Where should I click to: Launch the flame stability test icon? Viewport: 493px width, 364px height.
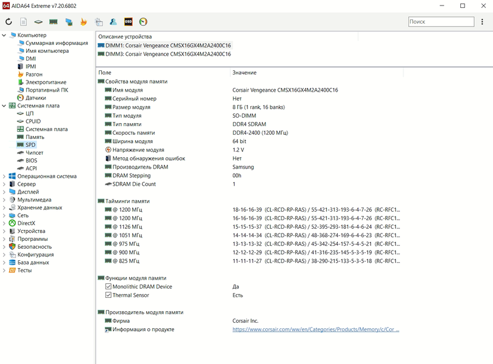coord(83,22)
